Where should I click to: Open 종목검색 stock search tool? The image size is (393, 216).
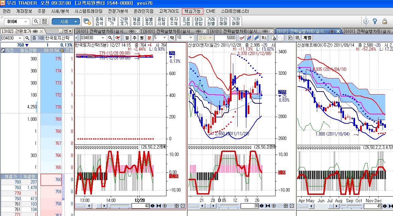tap(99, 21)
